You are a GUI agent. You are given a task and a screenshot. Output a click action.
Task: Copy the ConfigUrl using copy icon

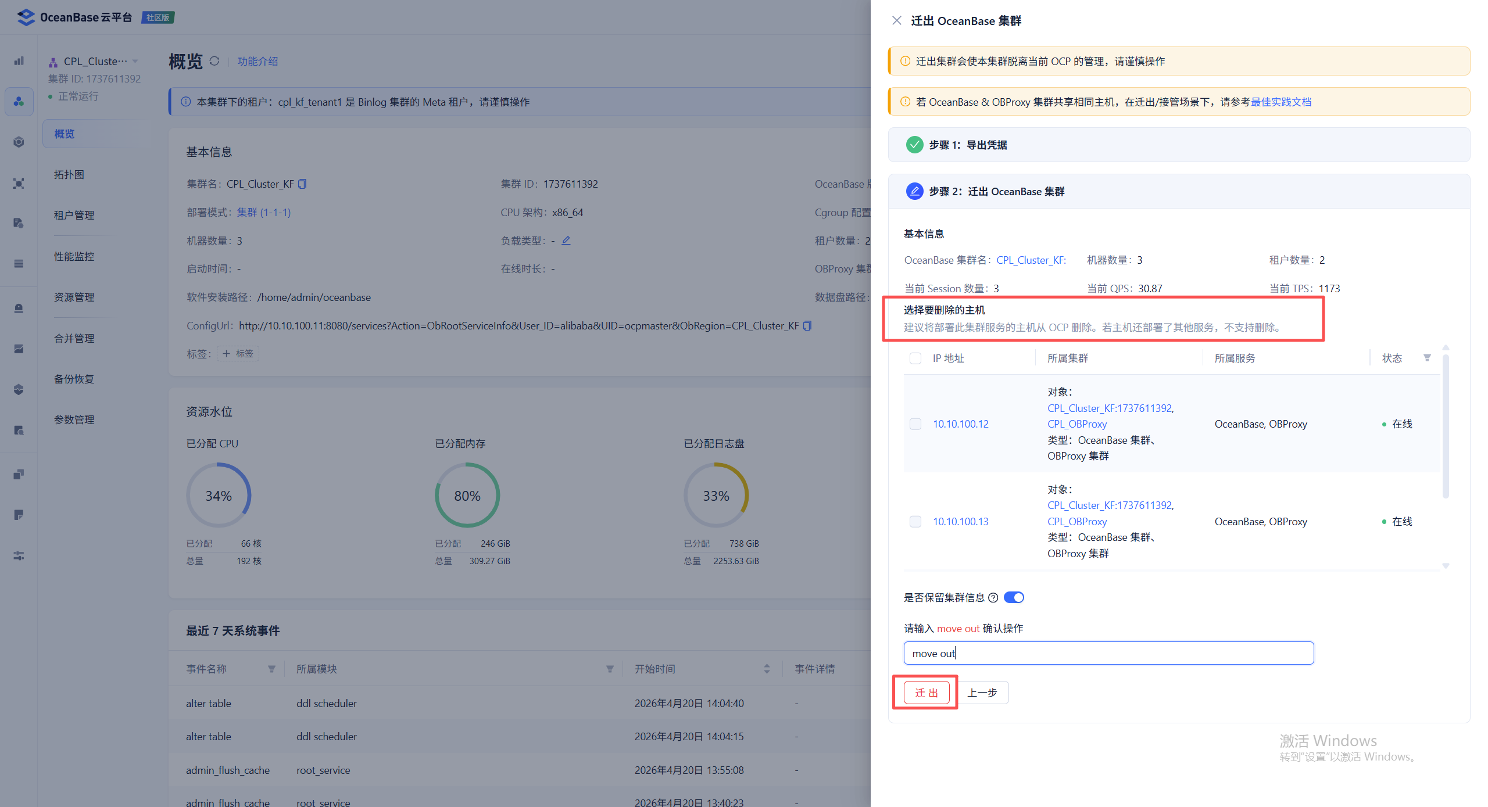[x=807, y=326]
